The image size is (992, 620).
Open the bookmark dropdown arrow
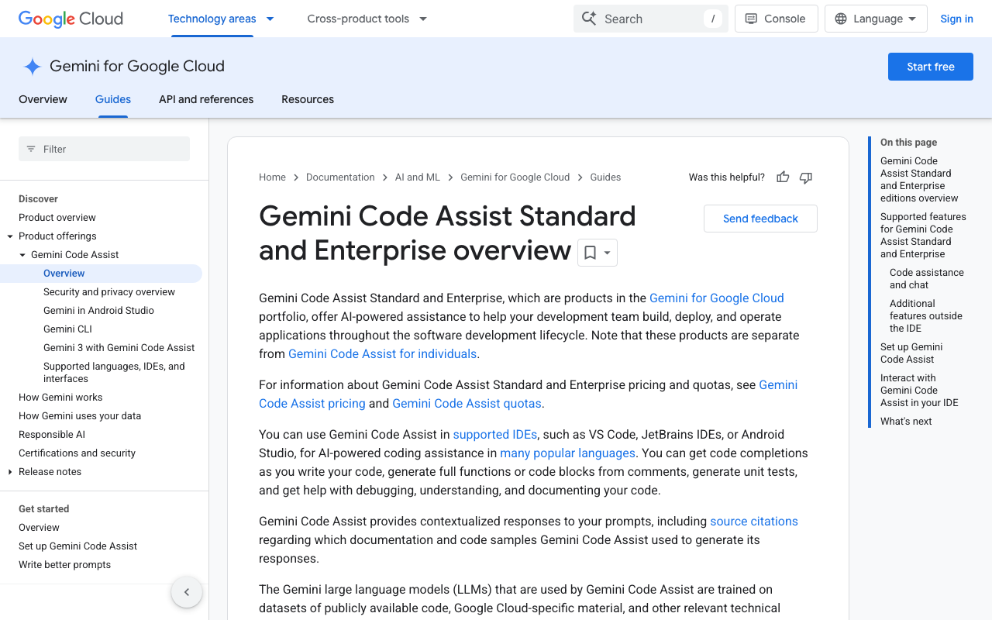tap(608, 253)
